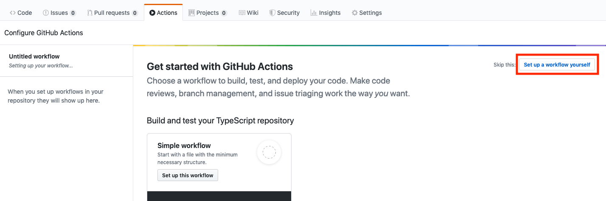View the Insights tab

point(325,13)
